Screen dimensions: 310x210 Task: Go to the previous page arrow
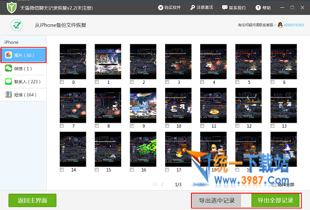[x=162, y=185]
